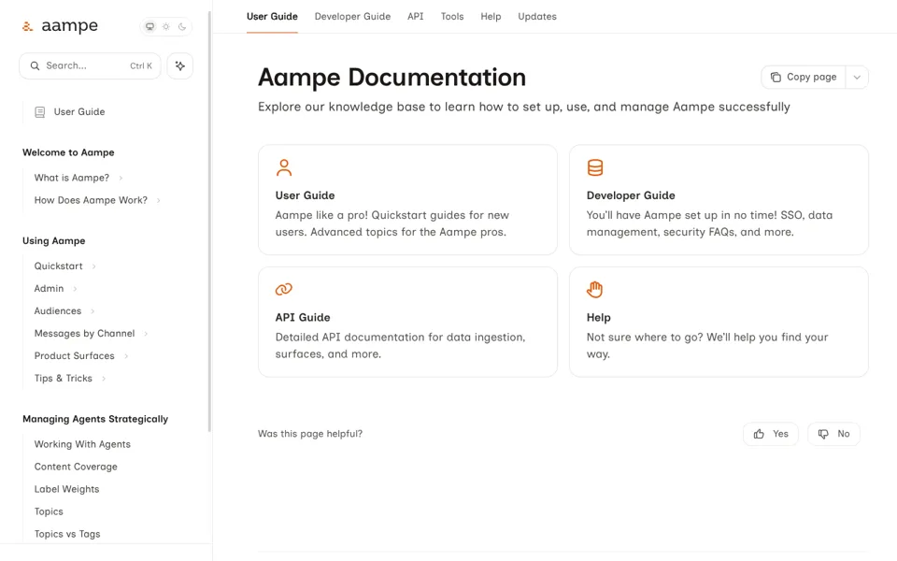Image resolution: width=897 pixels, height=561 pixels.
Task: Open the Topics page
Action: coord(49,511)
